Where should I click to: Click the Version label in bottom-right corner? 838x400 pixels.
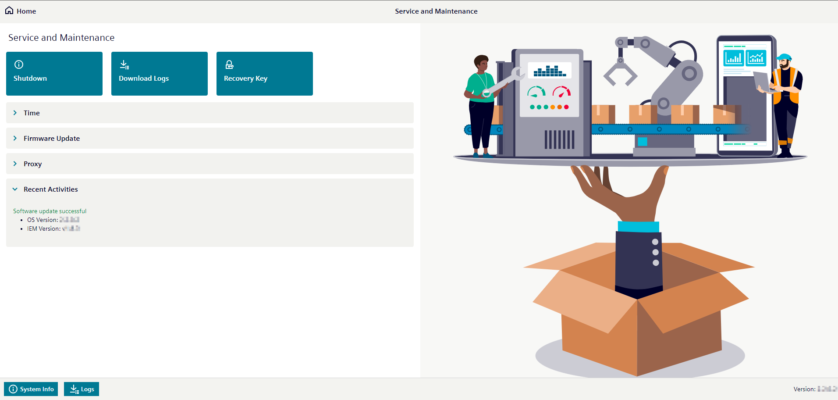(804, 389)
